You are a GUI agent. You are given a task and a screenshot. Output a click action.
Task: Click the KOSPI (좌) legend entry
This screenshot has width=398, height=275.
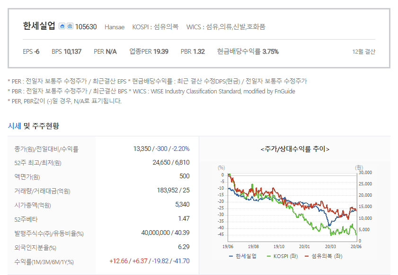(x=282, y=256)
